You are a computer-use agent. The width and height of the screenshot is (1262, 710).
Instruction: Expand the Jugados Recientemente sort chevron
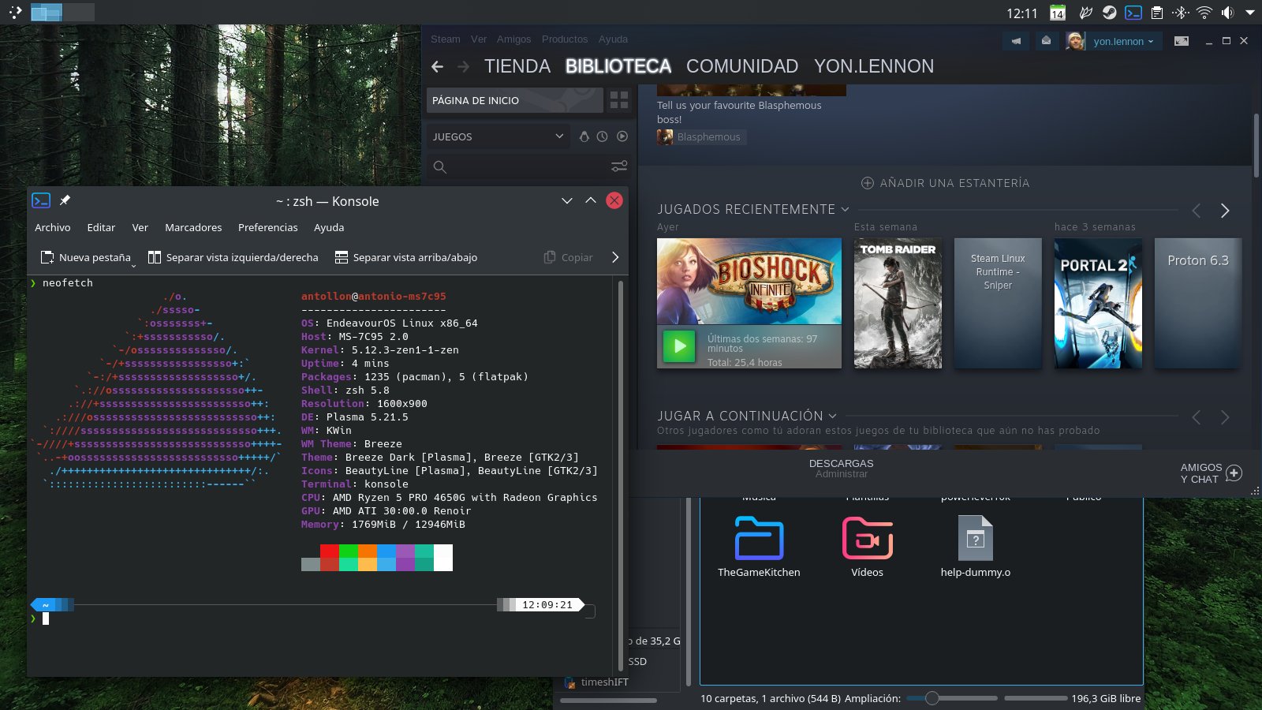coord(845,210)
